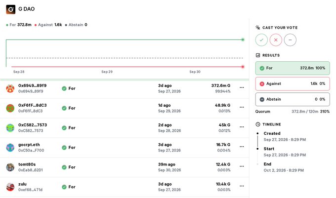Open voter profile 0xC582...7573
Viewport: 336px width, 198px height.
tap(33, 125)
